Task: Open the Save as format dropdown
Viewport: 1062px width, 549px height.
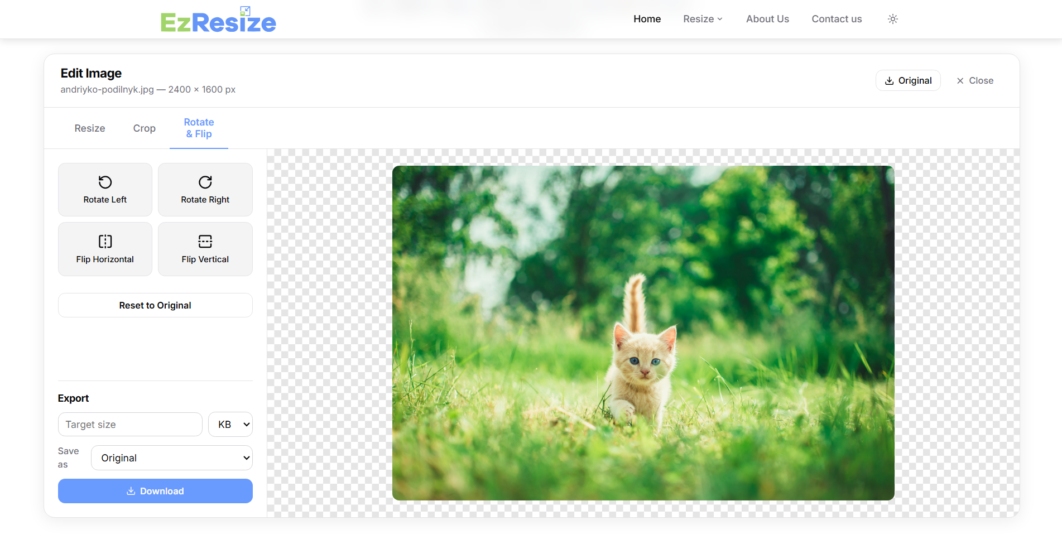Action: point(172,458)
